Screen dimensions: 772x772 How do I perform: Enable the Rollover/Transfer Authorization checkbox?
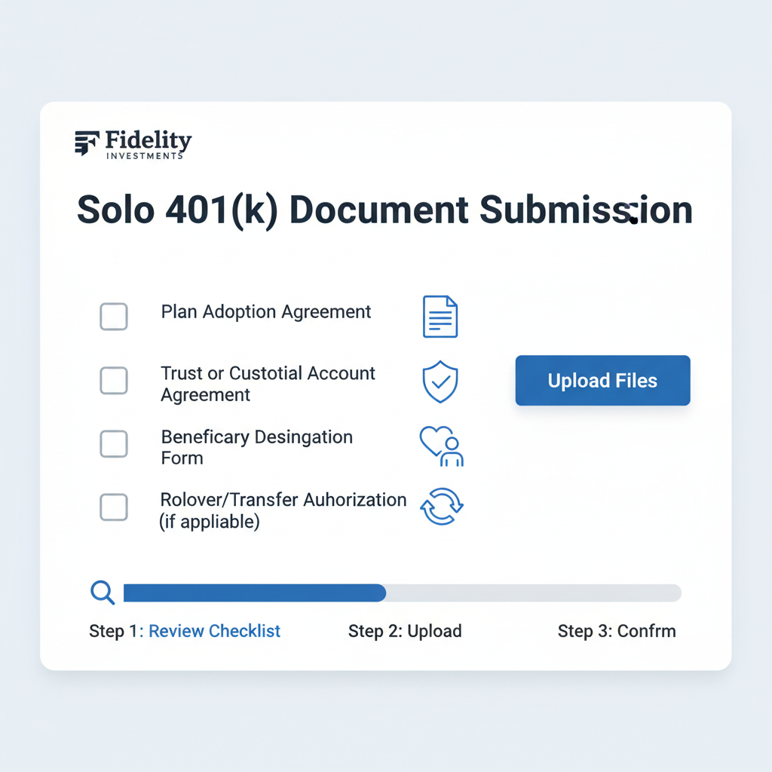114,507
